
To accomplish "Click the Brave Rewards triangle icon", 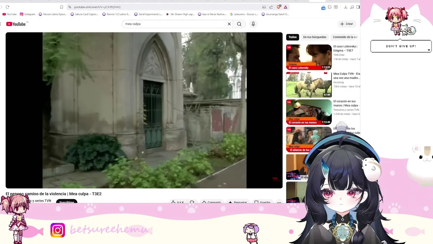I will pos(286,7).
